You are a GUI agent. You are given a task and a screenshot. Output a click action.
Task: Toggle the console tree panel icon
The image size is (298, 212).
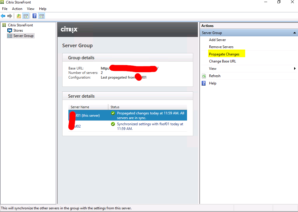26,16
